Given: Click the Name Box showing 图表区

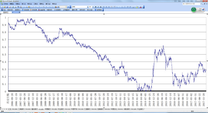Looking at the screenshot, I should coord(6,12).
